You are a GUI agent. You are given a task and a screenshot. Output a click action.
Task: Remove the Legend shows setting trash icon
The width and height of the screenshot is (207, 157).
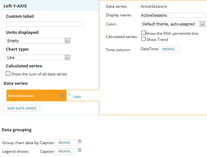pyautogui.click(x=80, y=150)
